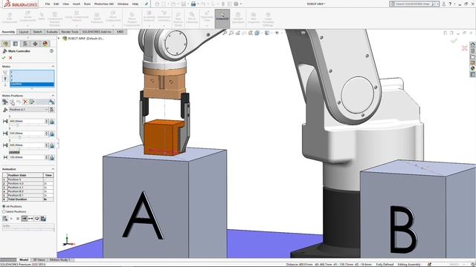
Task: Click the spinner arrows on the 400.00mm field
Action: tap(46, 122)
